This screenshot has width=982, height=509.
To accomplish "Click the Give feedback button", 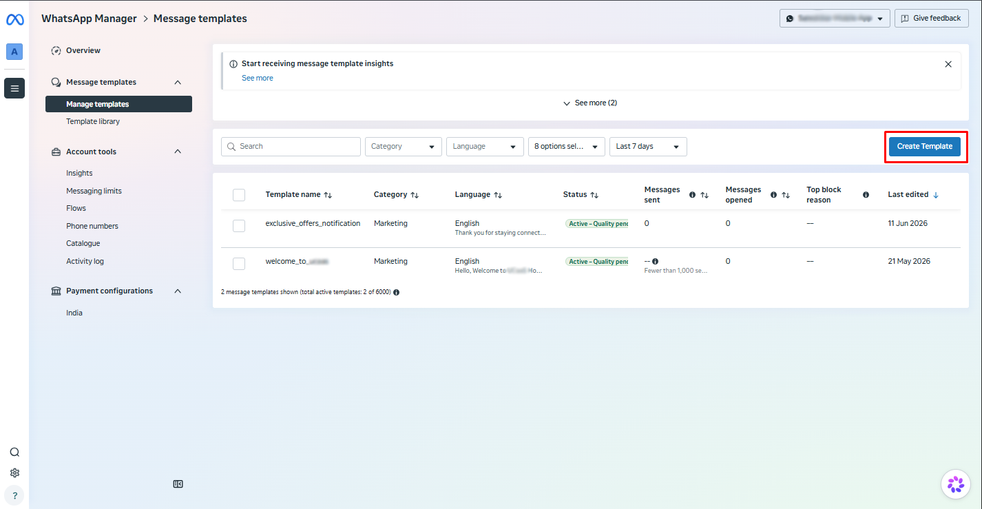I will [x=932, y=19].
